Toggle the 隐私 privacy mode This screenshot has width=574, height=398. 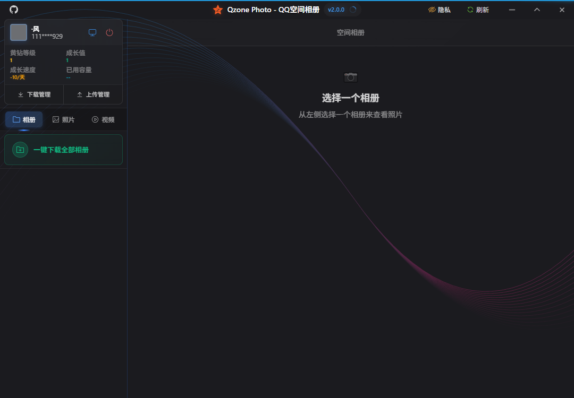coord(440,10)
